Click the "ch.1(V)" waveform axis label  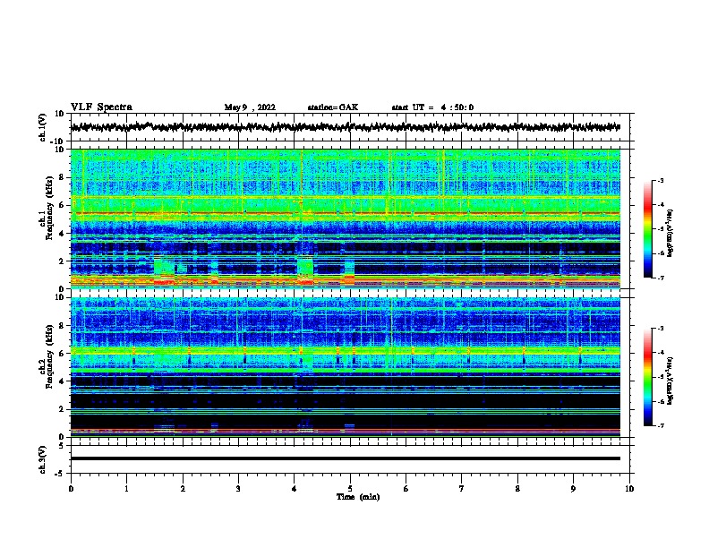(43, 127)
